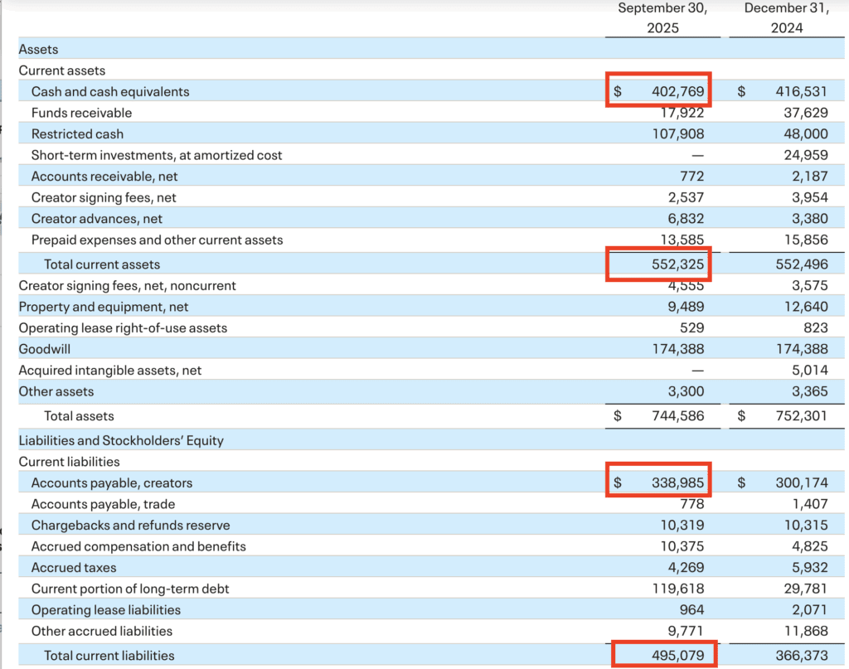
Task: Select highlighted accounts payable creators value 338,985
Action: [677, 482]
